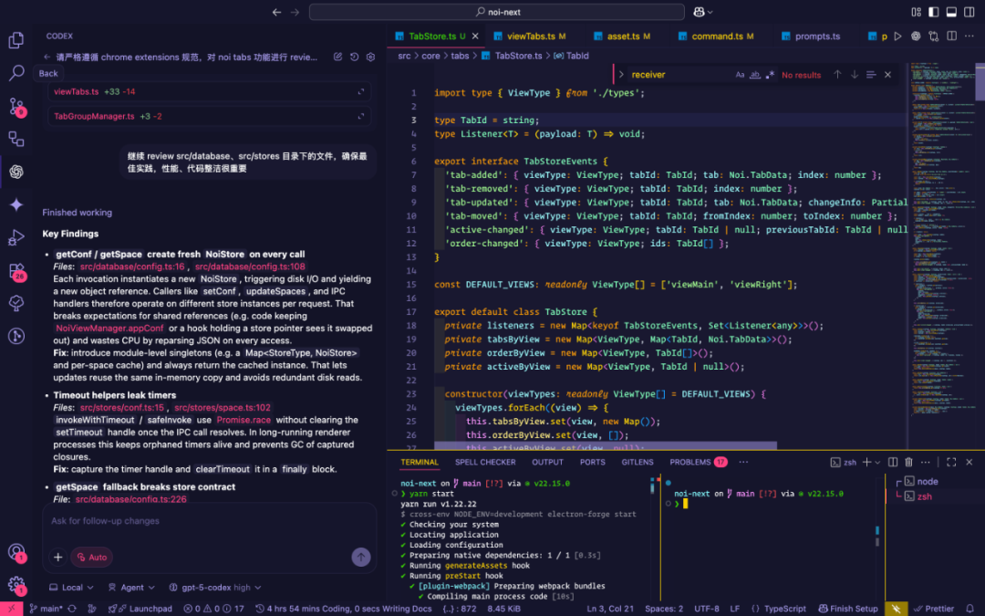Image resolution: width=985 pixels, height=616 pixels.
Task: Open Codex chat history icon
Action: click(x=354, y=57)
